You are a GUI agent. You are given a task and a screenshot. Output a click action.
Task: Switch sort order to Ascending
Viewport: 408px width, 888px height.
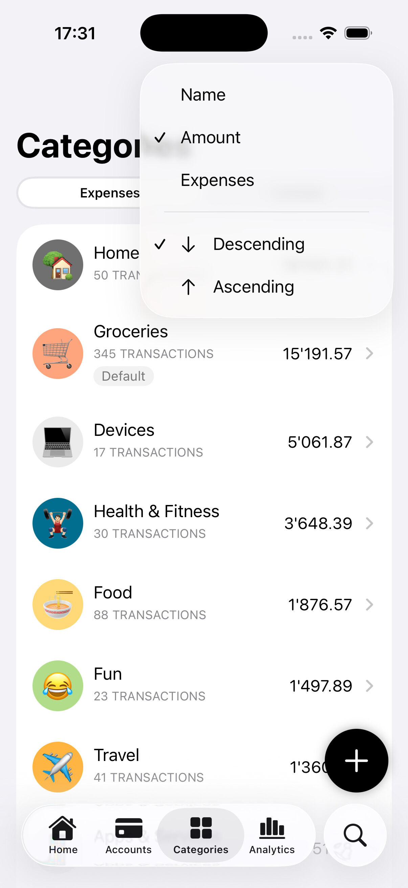tap(253, 287)
